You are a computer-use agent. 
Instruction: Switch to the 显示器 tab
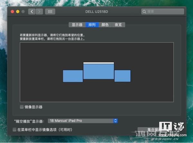tap(77, 25)
